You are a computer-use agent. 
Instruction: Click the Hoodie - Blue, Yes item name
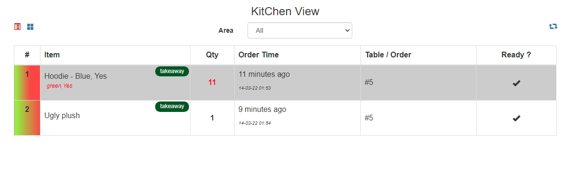[x=76, y=76]
